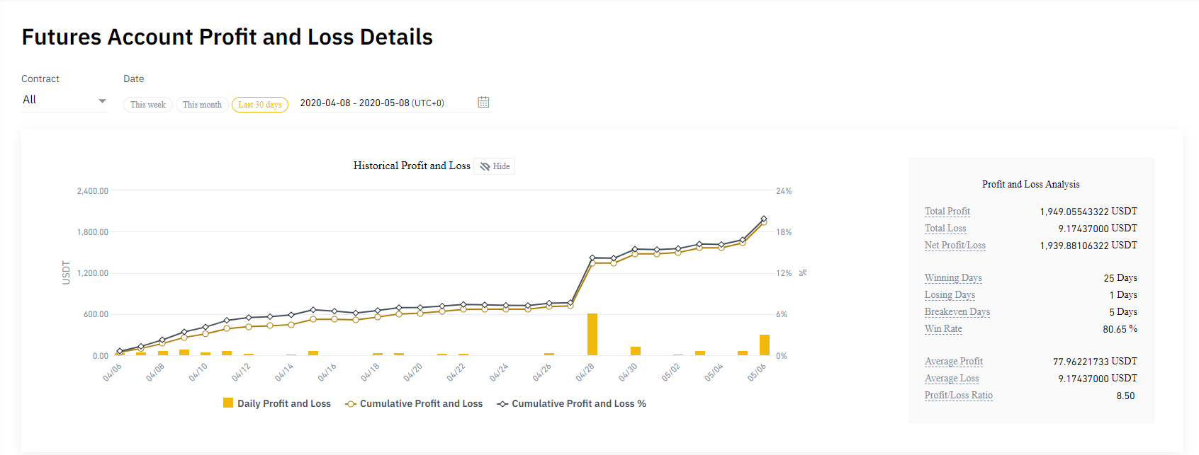This screenshot has height=455, width=1199.
Task: Select the Last 30 days filter
Action: click(x=260, y=105)
